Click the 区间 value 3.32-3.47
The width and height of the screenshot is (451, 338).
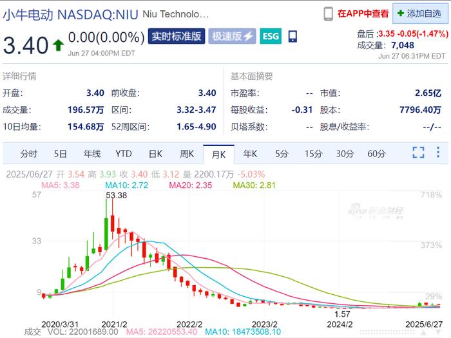[x=197, y=110]
